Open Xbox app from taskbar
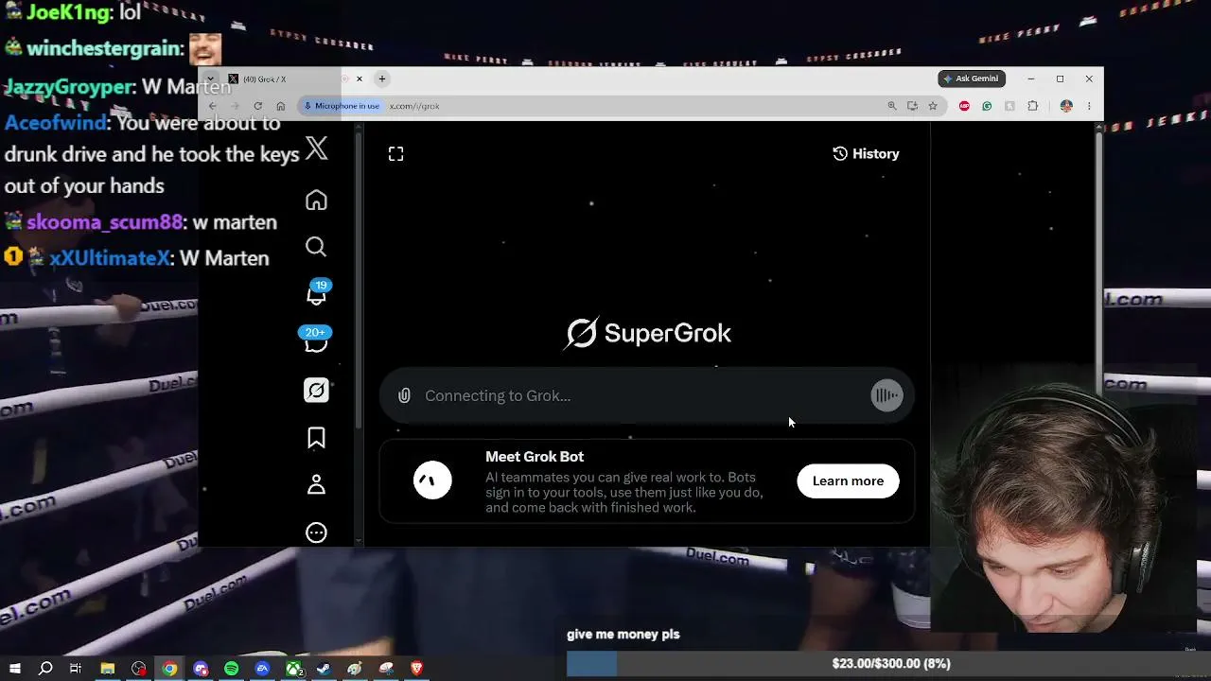This screenshot has height=681, width=1211. [x=294, y=669]
